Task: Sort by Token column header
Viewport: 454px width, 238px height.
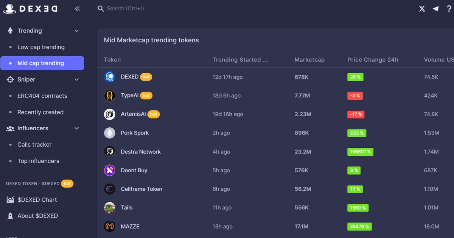Action: click(112, 60)
